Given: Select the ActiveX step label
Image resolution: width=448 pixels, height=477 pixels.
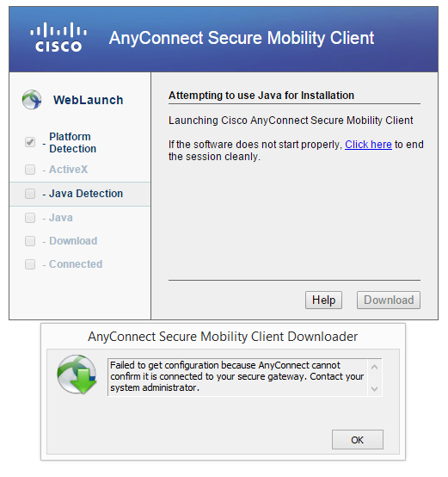Looking at the screenshot, I should click(x=68, y=170).
